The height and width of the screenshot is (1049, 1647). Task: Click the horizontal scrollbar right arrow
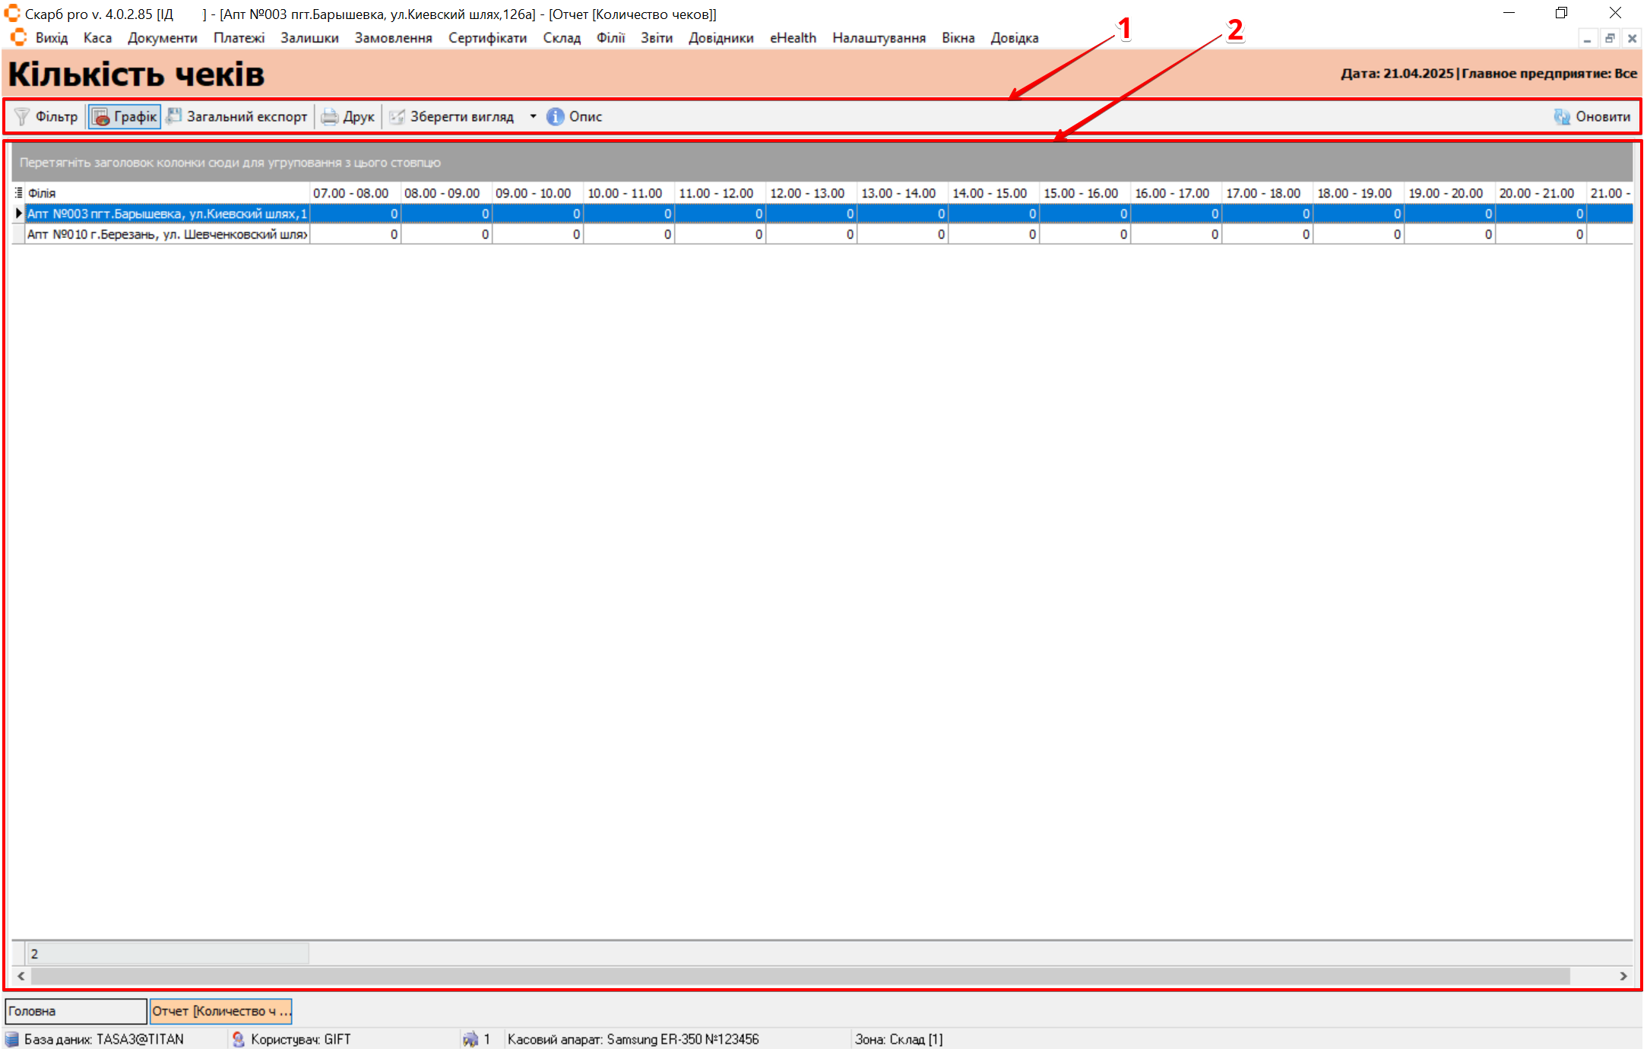[1623, 976]
